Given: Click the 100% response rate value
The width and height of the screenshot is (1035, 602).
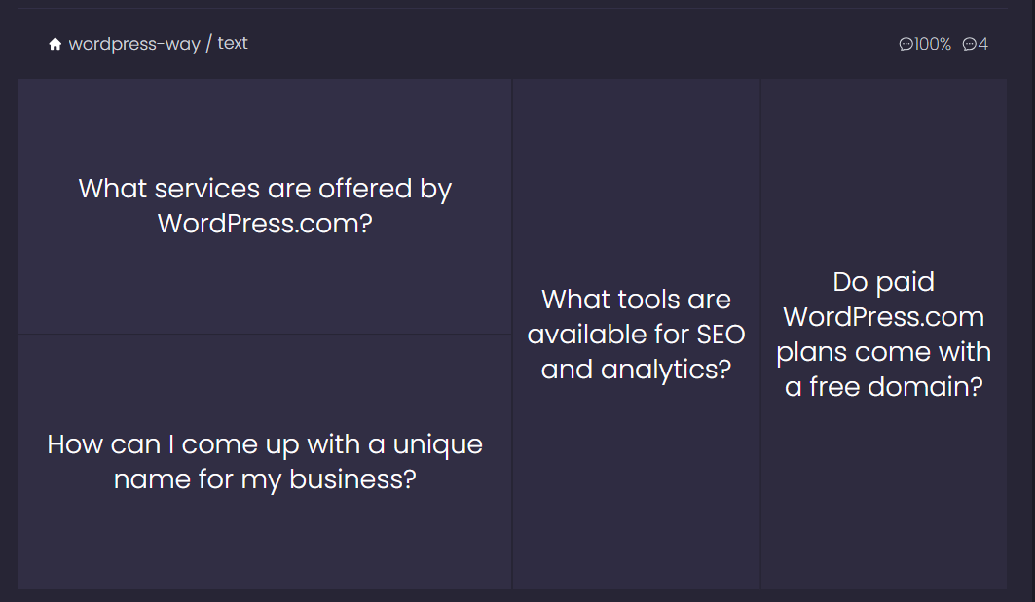Looking at the screenshot, I should point(932,44).
